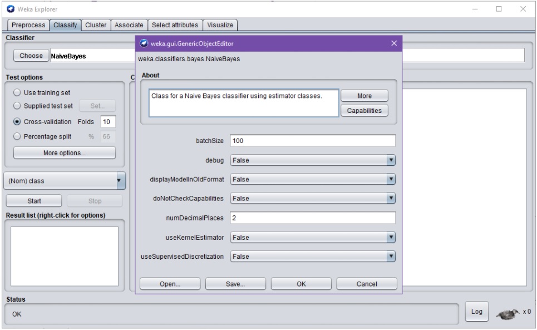Click the Choose classifier button
The height and width of the screenshot is (330, 537).
31,56
